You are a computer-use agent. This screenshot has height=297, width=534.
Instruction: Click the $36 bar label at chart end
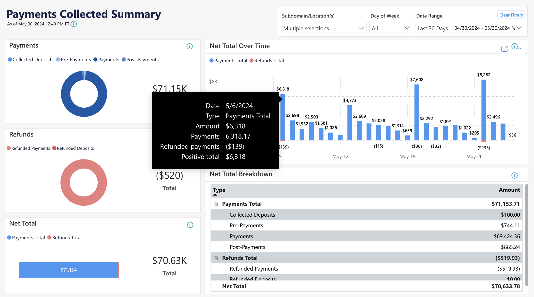512,135
